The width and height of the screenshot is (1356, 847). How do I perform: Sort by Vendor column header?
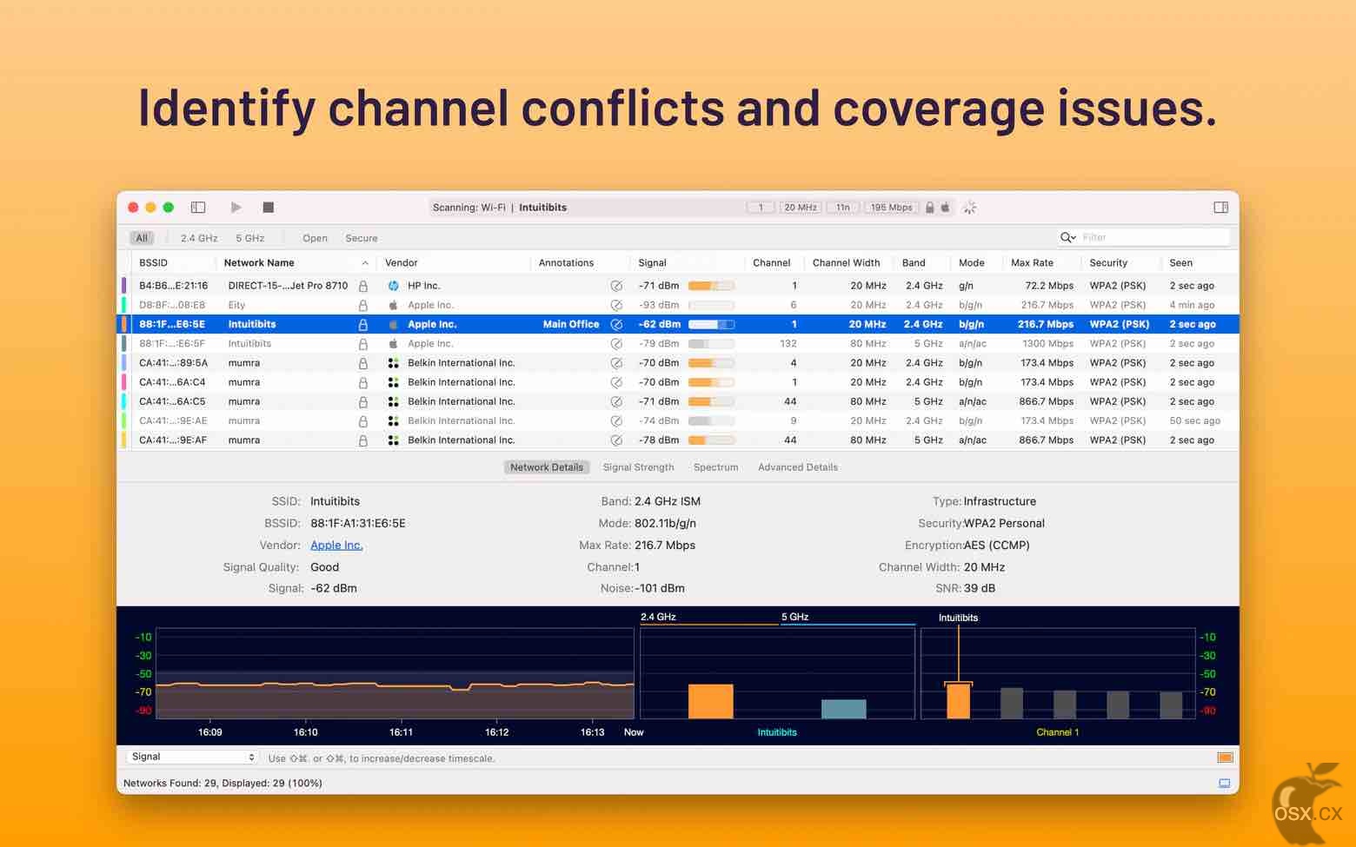[402, 263]
